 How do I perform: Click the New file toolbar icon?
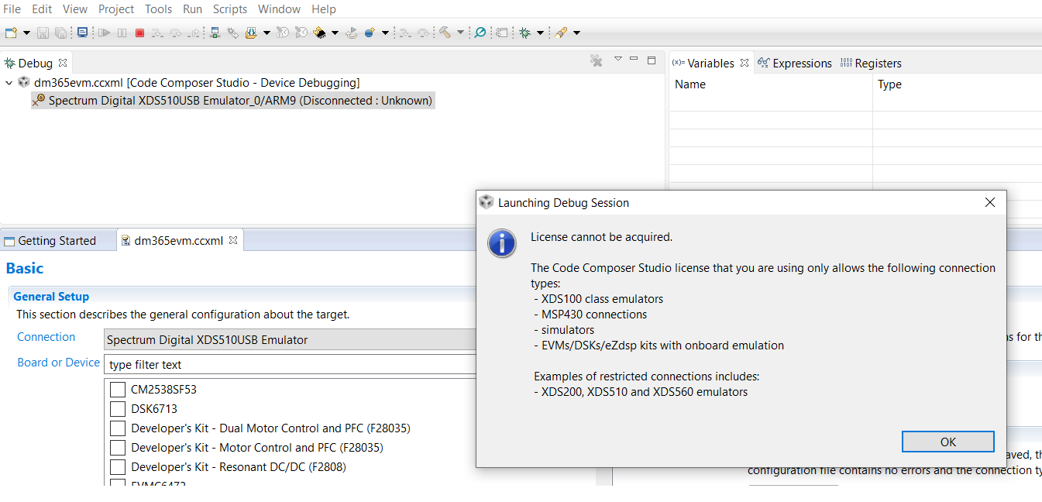click(x=9, y=33)
